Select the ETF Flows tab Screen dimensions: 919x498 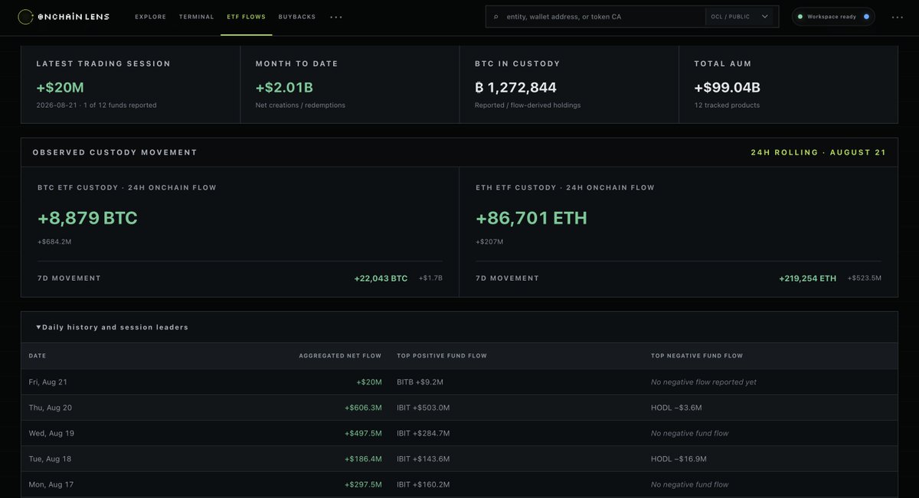(x=247, y=17)
